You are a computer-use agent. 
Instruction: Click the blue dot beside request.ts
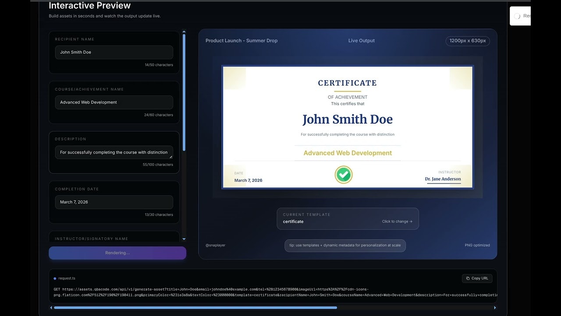pyautogui.click(x=55, y=278)
